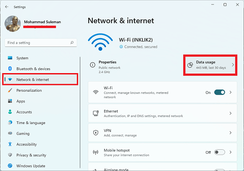Open VPN add, connect, manage
244x171 pixels.
162,132
